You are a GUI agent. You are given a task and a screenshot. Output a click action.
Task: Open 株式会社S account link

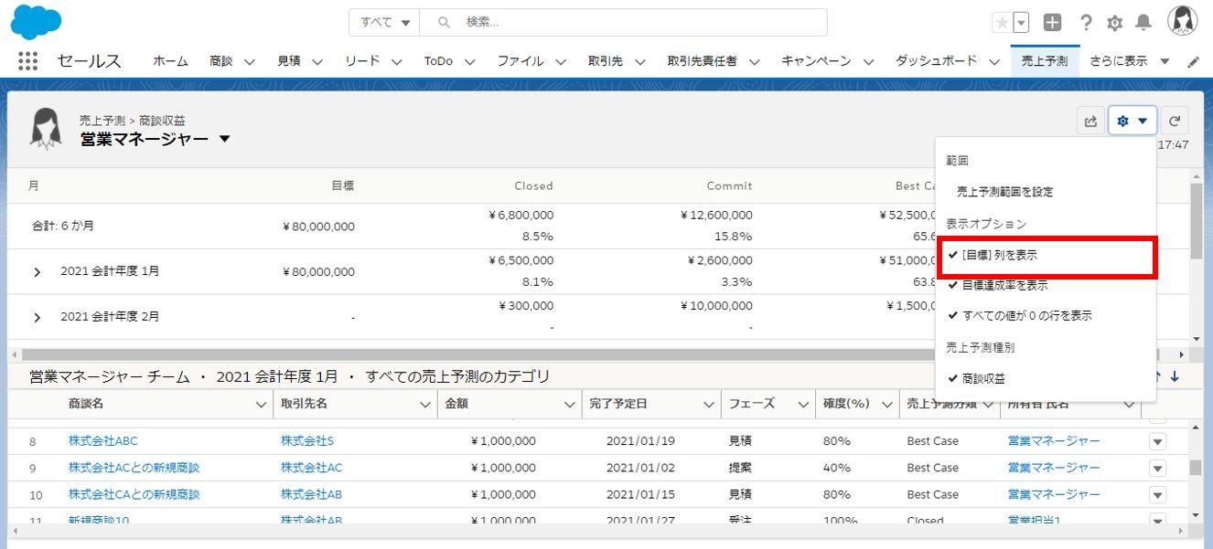[x=307, y=441]
